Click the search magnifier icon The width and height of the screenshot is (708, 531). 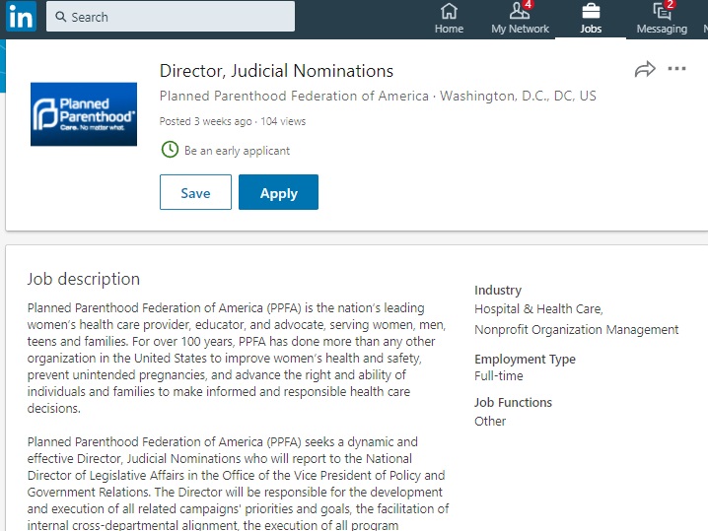pos(60,17)
